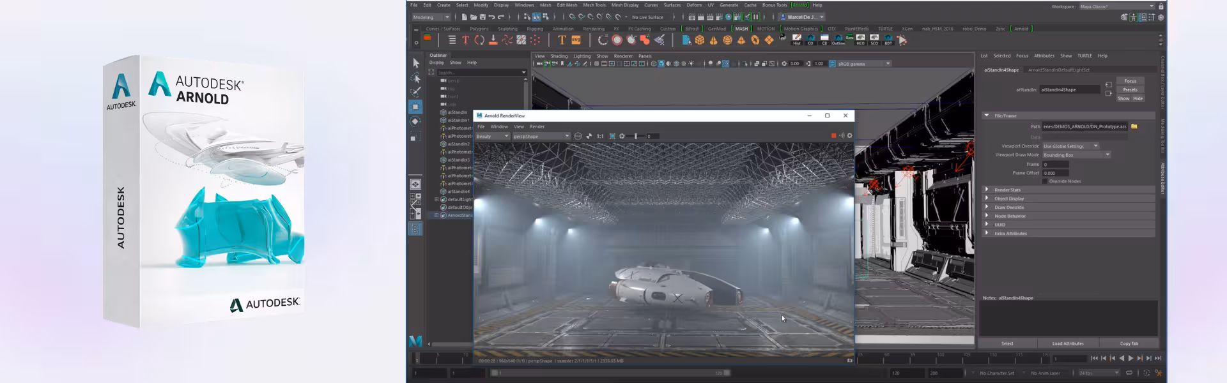Open the Lighting viewport menu

(x=582, y=56)
